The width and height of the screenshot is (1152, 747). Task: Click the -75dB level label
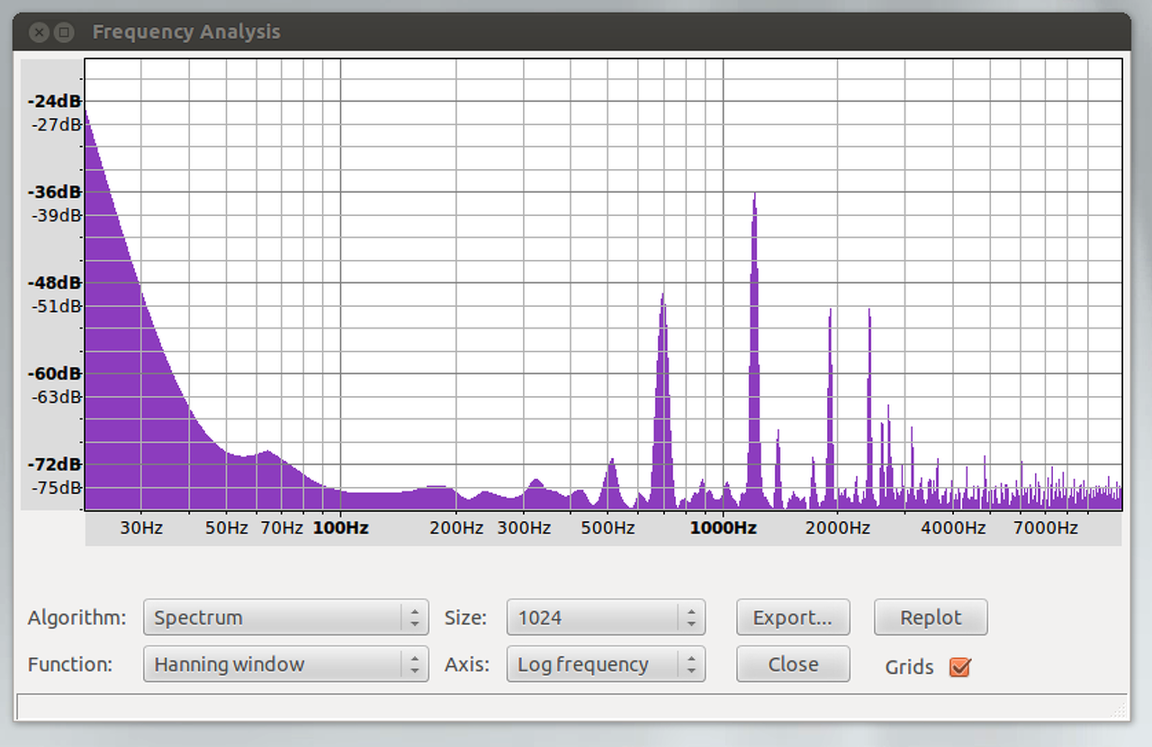click(x=57, y=488)
